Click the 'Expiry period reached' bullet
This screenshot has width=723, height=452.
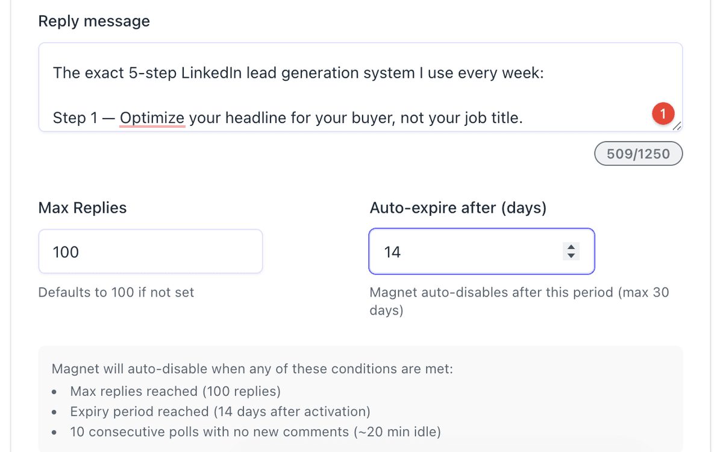(220, 412)
